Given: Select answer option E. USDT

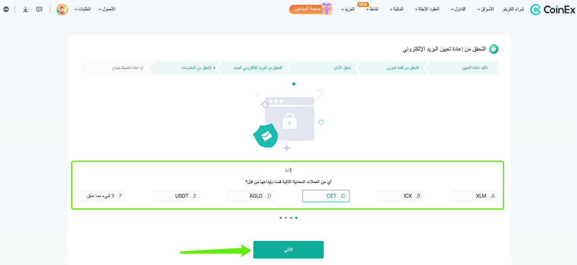Looking at the screenshot, I should tap(176, 196).
